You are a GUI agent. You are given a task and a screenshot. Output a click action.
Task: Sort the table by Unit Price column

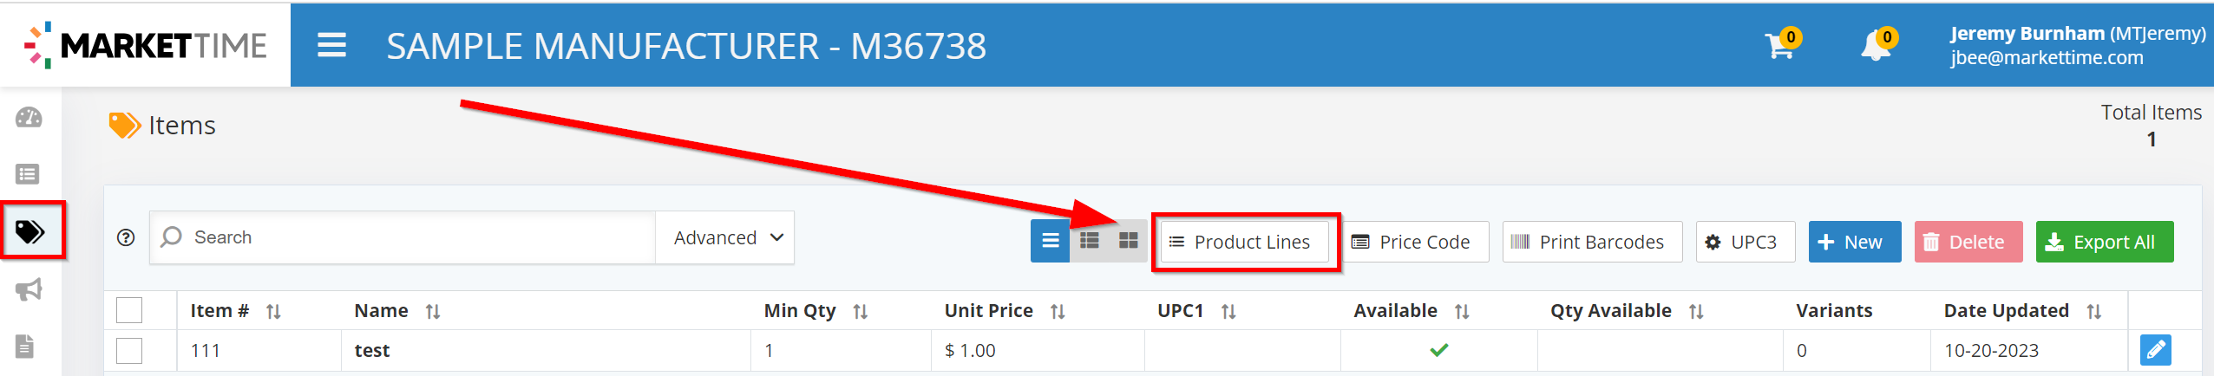pyautogui.click(x=1058, y=311)
